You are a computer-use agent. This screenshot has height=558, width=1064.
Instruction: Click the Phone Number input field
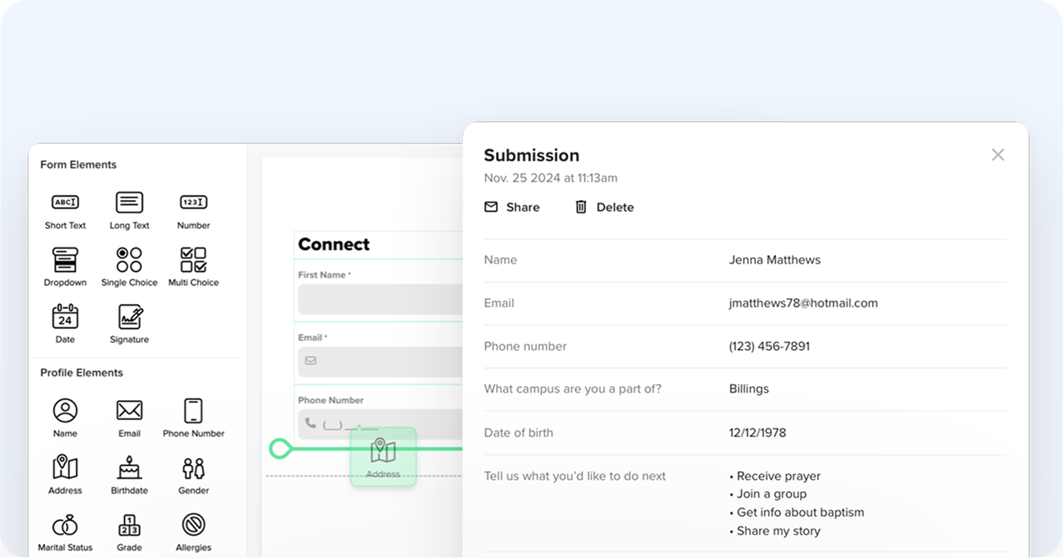point(381,424)
